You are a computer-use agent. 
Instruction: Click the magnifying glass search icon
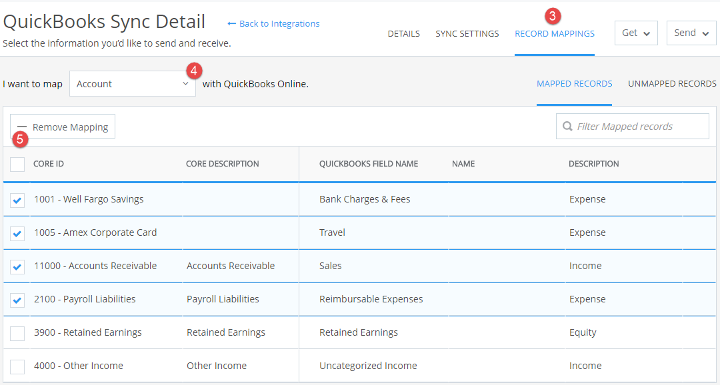[567, 126]
